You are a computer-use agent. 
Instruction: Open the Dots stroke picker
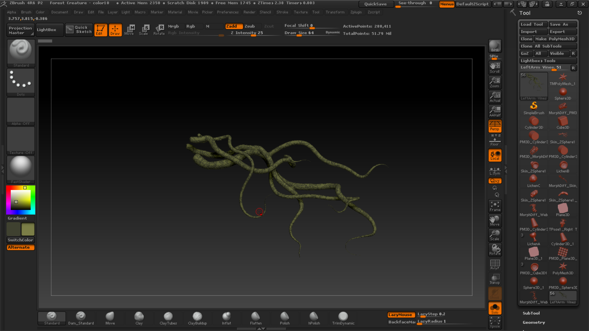[x=21, y=82]
